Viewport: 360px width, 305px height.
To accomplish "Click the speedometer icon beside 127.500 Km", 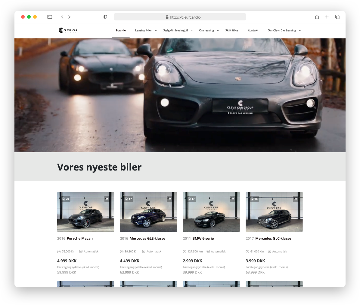I will pyautogui.click(x=185, y=252).
